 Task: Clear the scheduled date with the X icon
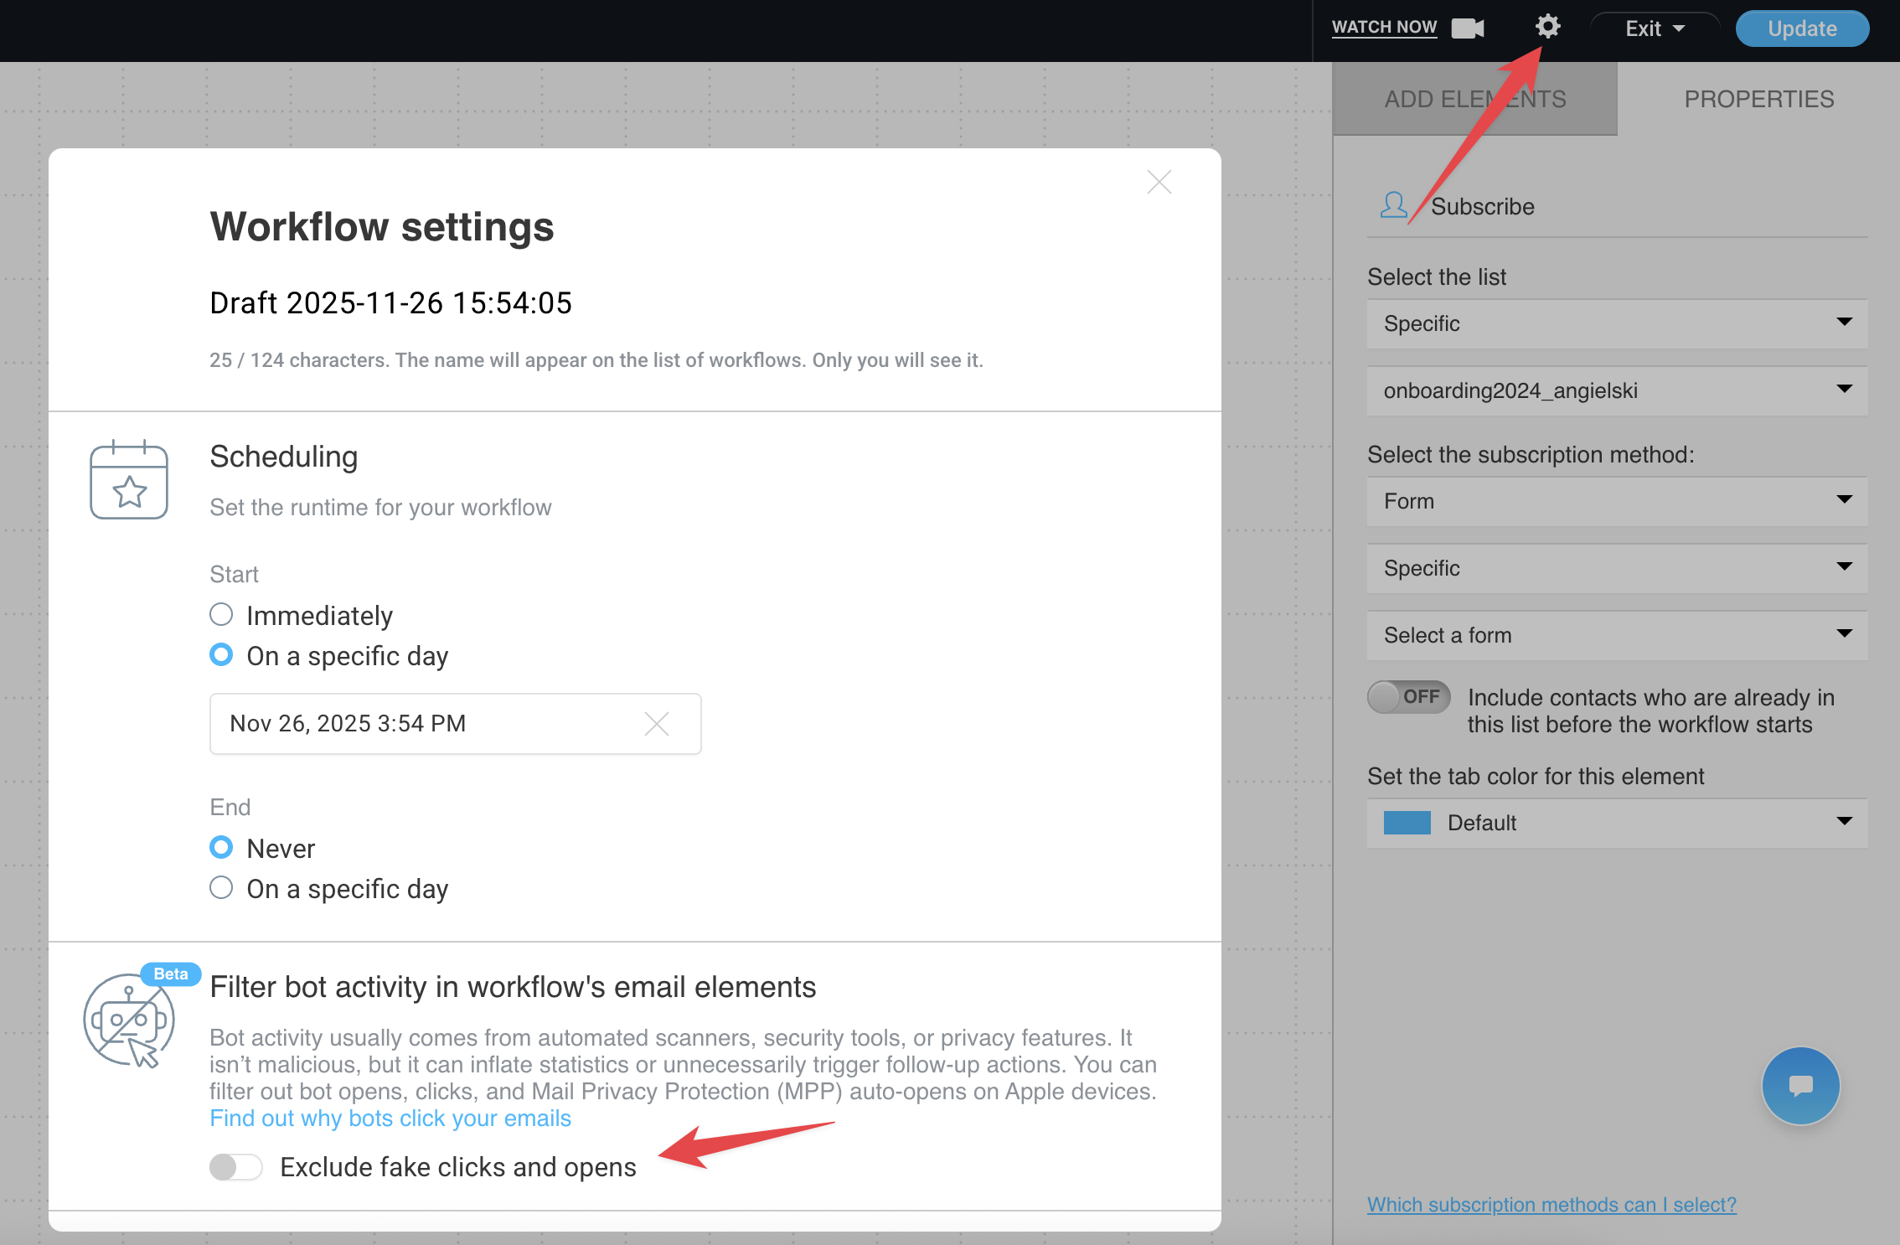657,723
